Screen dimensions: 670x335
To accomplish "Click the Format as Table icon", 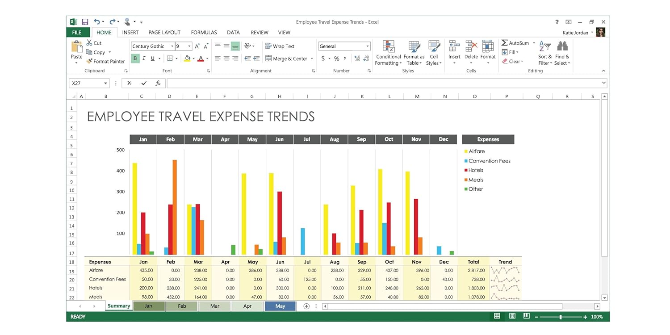I will pos(414,47).
